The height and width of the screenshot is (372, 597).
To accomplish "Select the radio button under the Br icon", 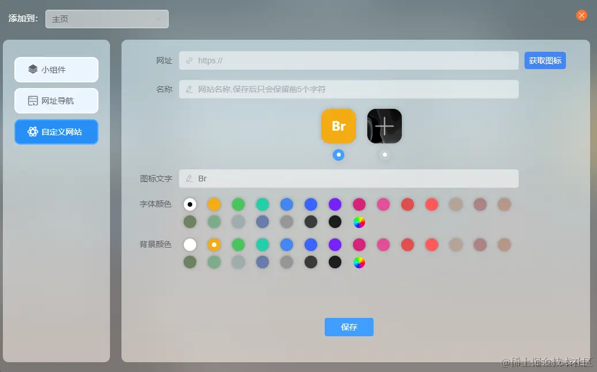I will point(338,154).
